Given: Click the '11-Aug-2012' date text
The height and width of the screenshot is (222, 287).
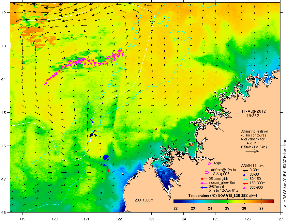Looking at the screenshot, I should (x=253, y=111).
